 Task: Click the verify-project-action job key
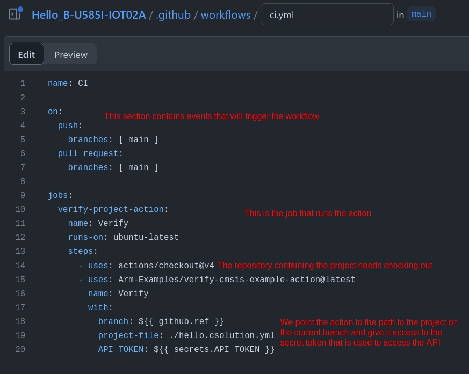coord(111,210)
